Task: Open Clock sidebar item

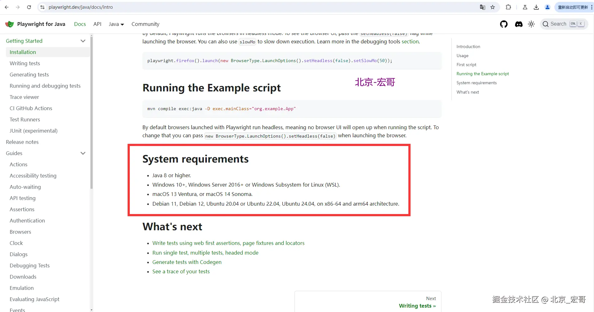Action: pos(16,243)
